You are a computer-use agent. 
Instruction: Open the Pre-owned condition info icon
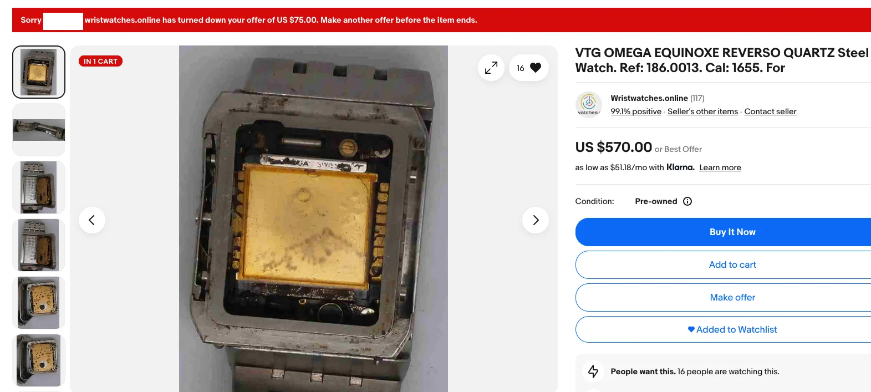pos(687,201)
